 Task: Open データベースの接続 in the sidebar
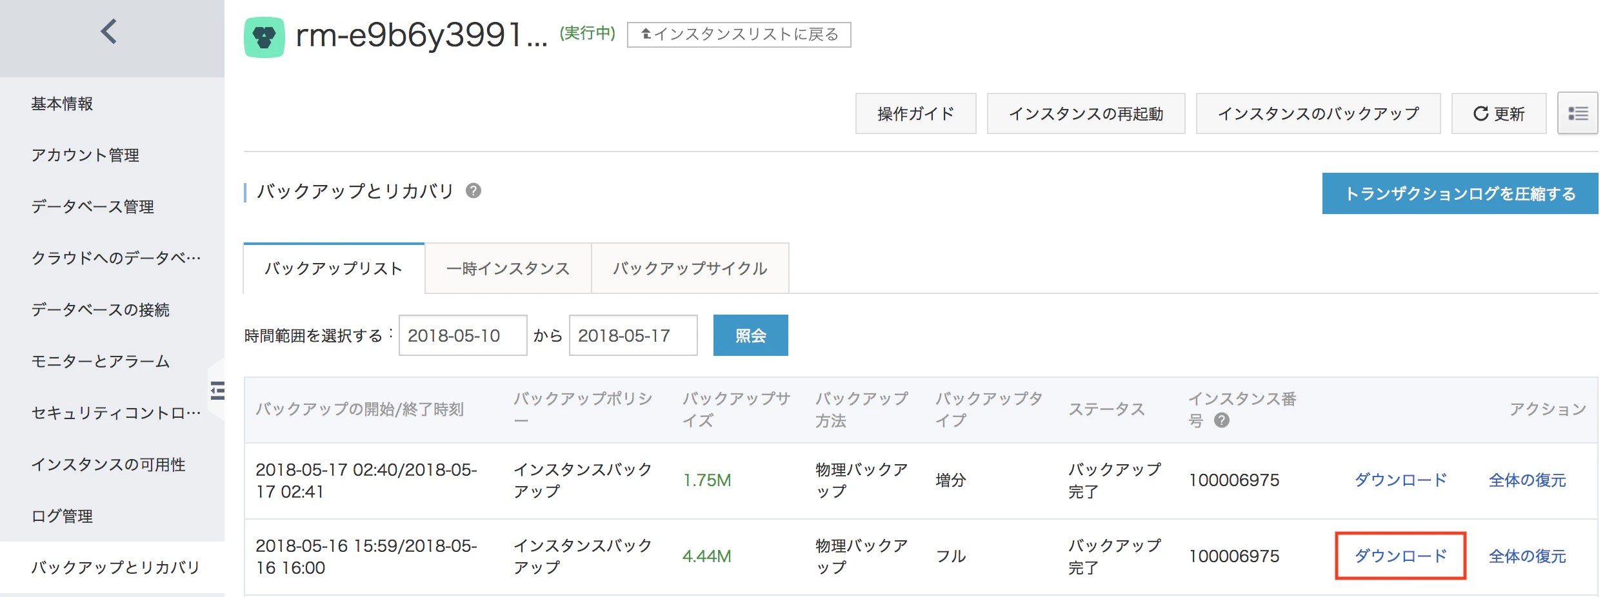[x=112, y=309]
